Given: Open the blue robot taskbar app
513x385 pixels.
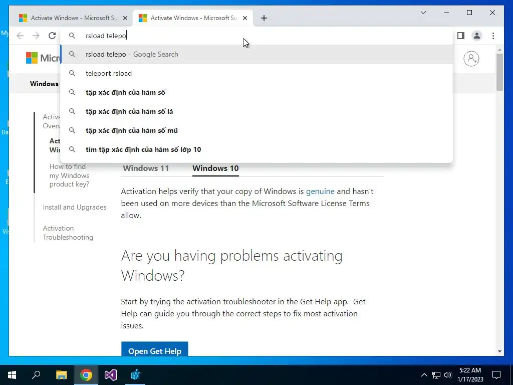Looking at the screenshot, I should tap(135, 375).
